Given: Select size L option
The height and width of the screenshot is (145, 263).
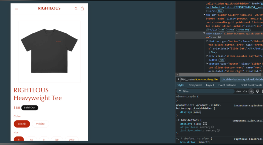Looking at the screenshot, I should pos(44,139).
